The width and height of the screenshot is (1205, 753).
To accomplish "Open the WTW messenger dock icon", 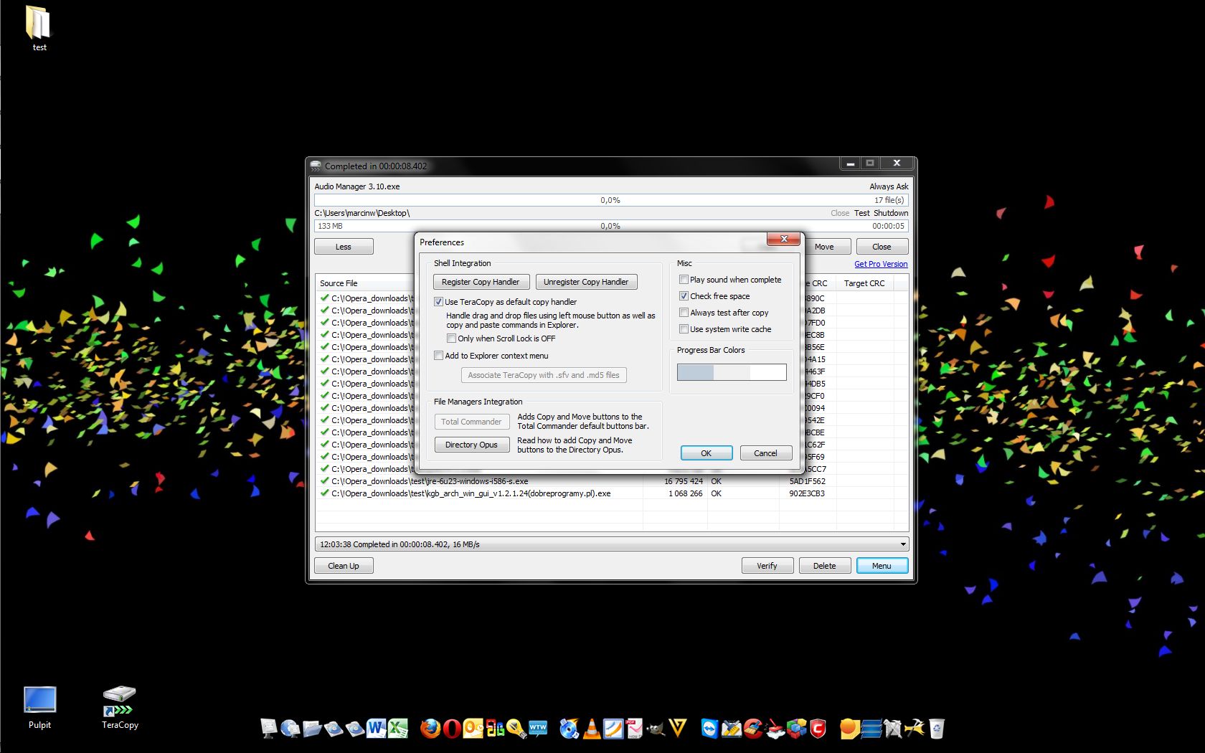I will coord(538,729).
